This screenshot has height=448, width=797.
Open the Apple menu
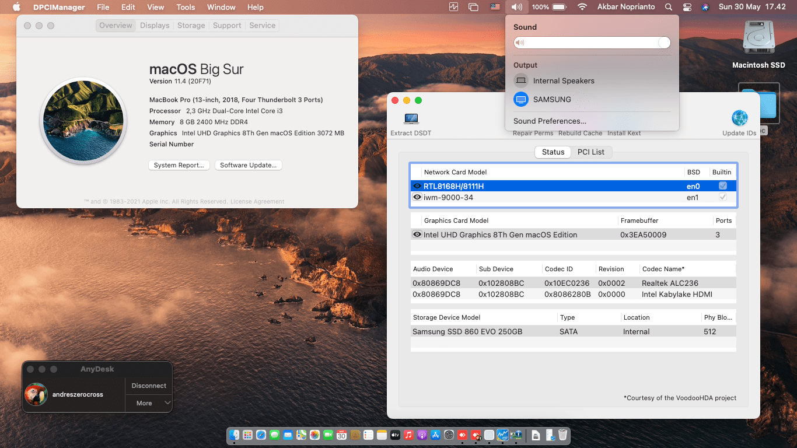pyautogui.click(x=16, y=7)
